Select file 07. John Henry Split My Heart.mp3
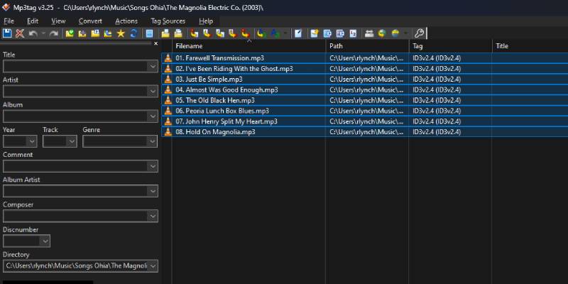The image size is (568, 284). (x=226, y=121)
